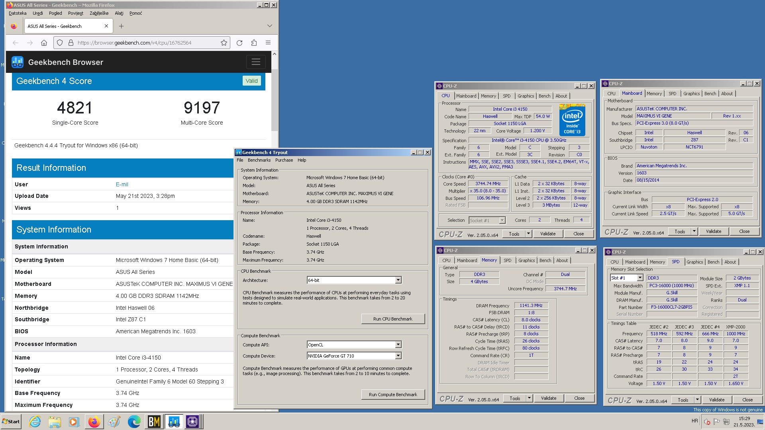Viewport: 765px width, 430px height.
Task: Run Compute Benchmark
Action: (x=393, y=395)
